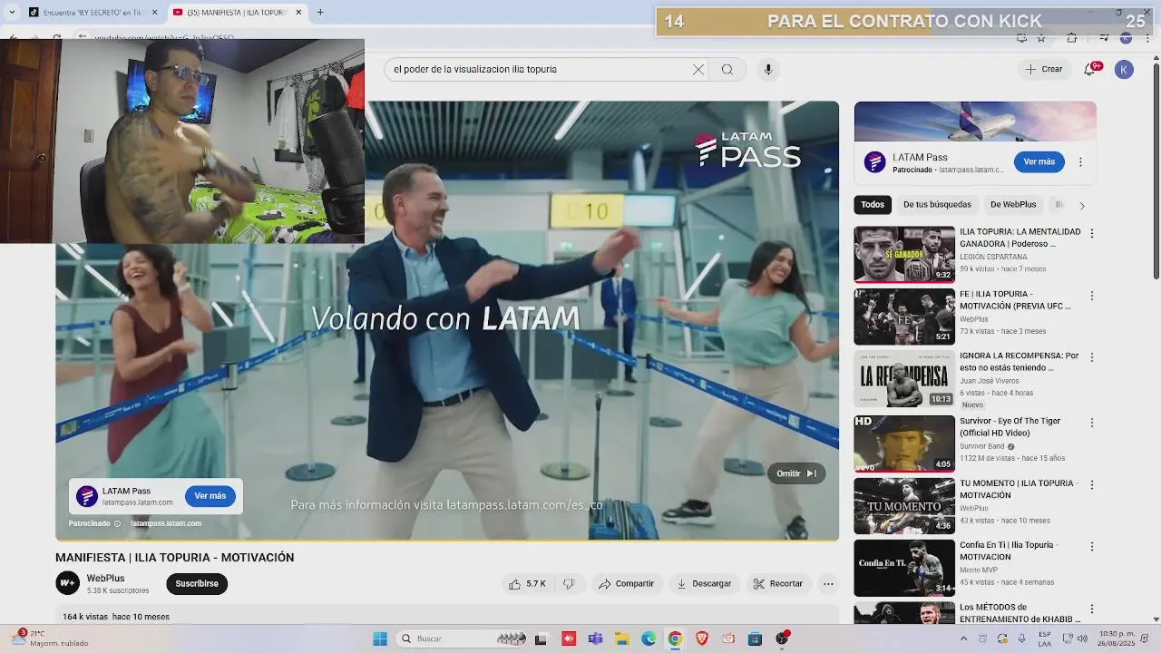Open Microsoft Teams from taskbar

point(595,638)
